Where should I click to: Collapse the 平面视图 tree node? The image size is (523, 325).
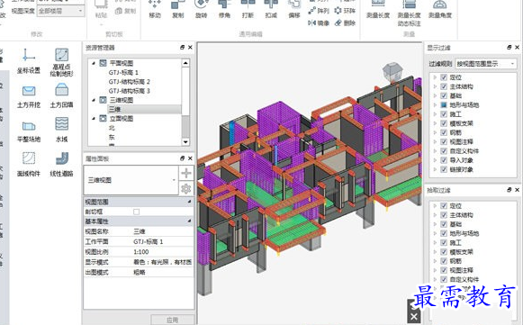94,63
